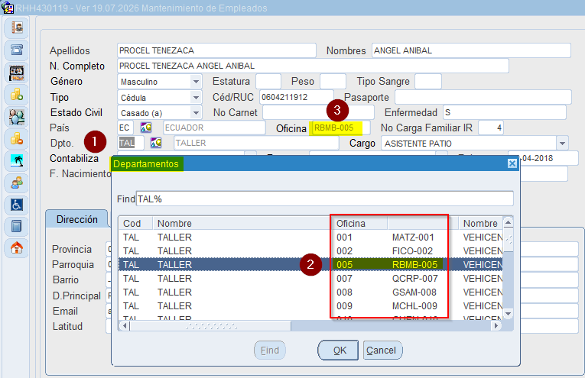Click the application icon in title bar
This screenshot has height=378, width=585.
coord(8,8)
